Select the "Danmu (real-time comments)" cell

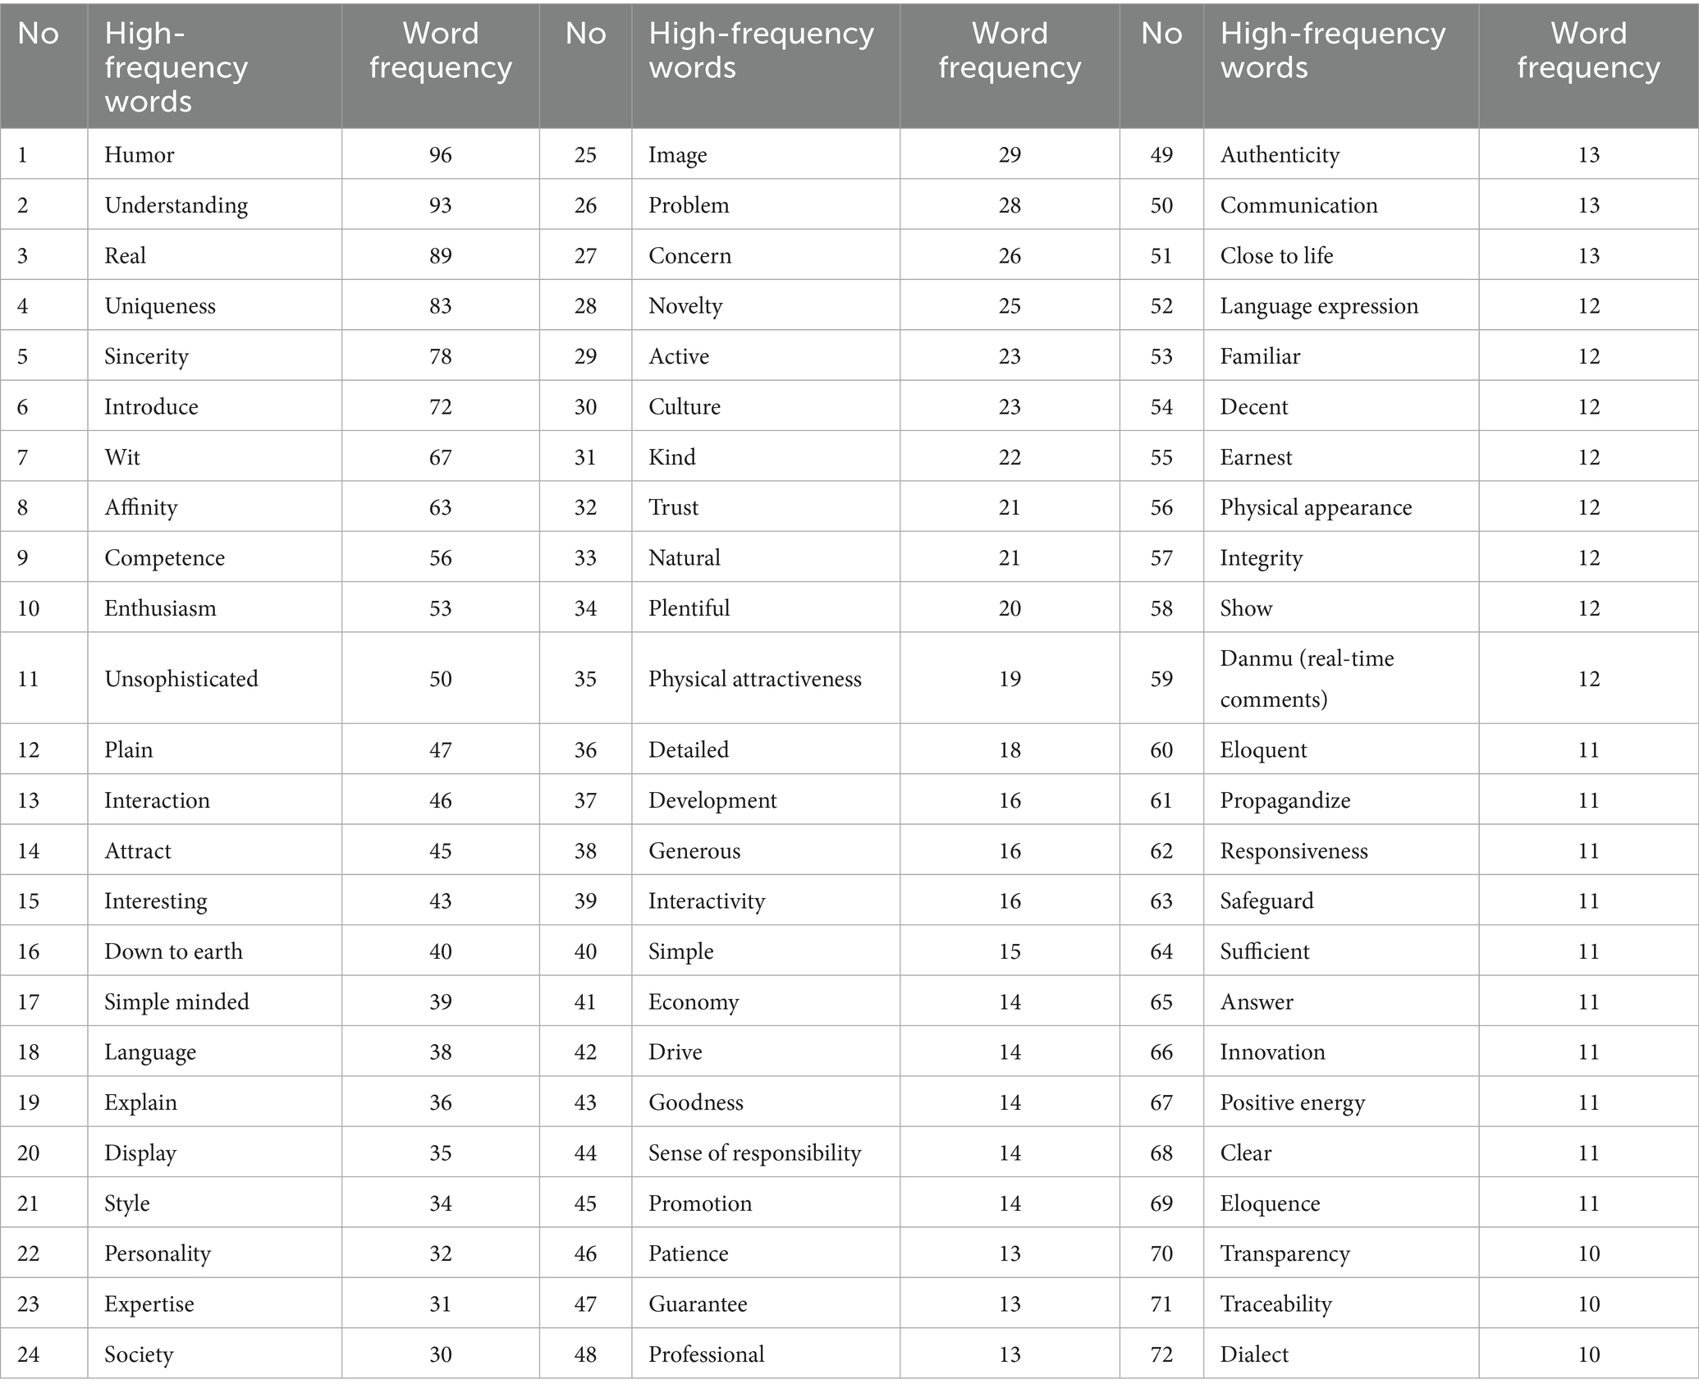1307,679
